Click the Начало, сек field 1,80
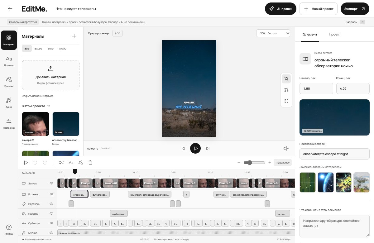 [316, 88]
